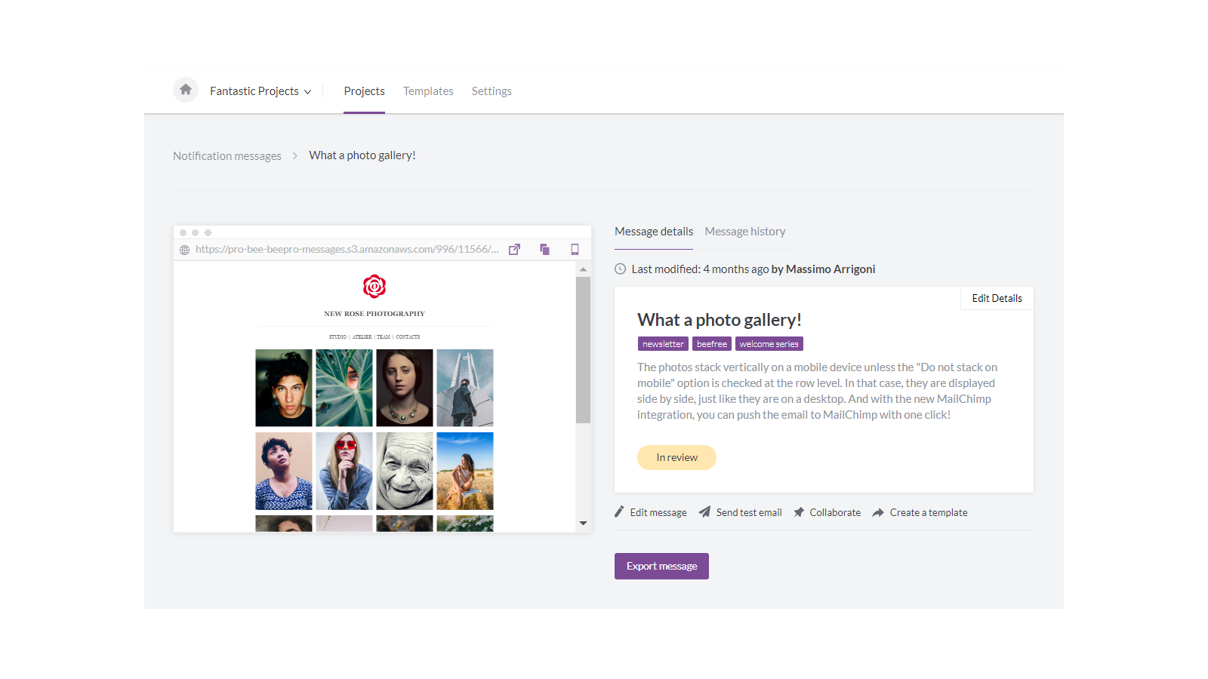Select the red sunglasses woman thumbnail

click(x=344, y=471)
